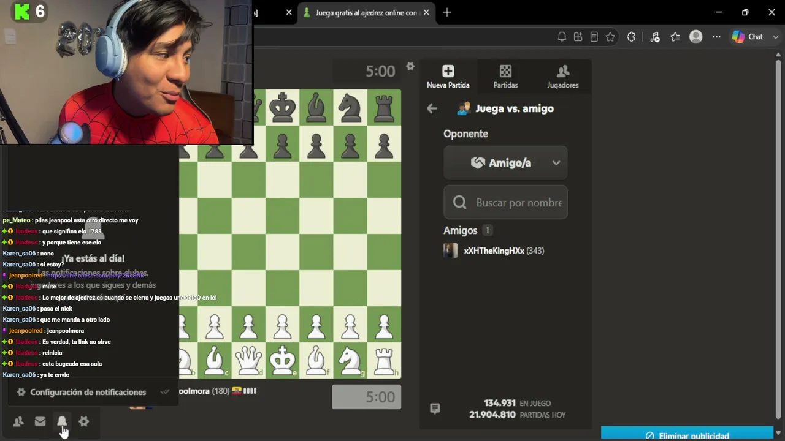Open the friends icon in the bottom-left bar
Viewport: 785px width, 441px height.
tap(18, 421)
